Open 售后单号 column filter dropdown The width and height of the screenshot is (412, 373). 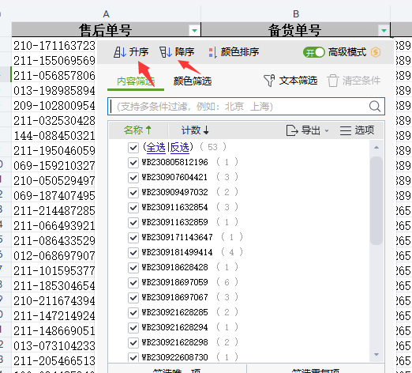pyautogui.click(x=194, y=31)
